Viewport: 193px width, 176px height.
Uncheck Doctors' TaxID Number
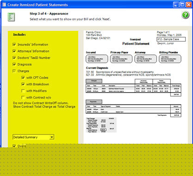14,58
